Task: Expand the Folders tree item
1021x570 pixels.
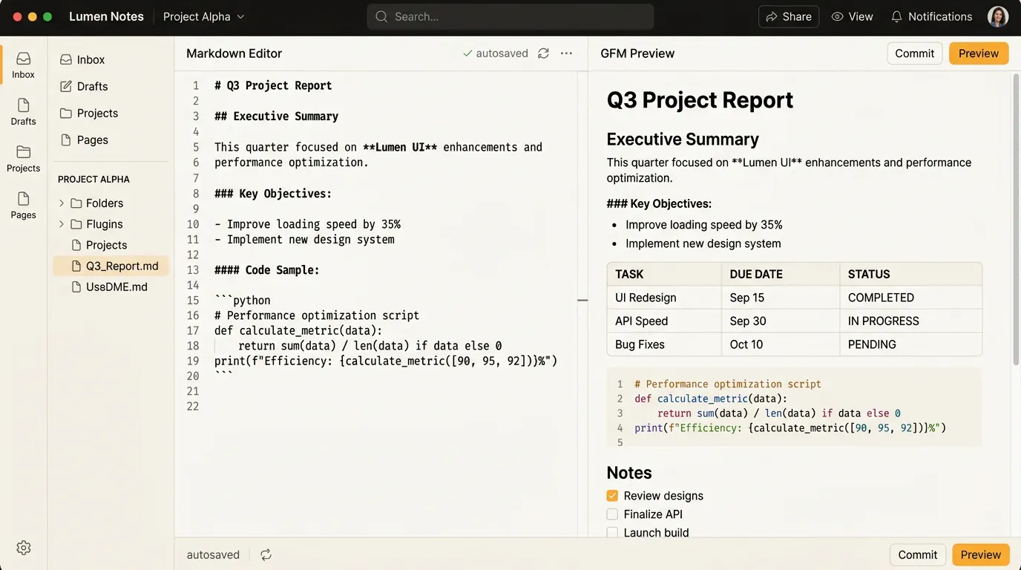Action: pos(62,203)
